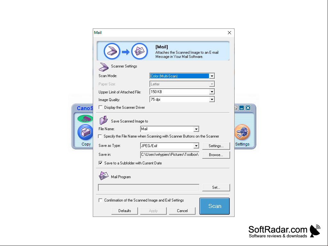Click the scanner icon in the Mail banner
This screenshot has height=246, width=328.
click(112, 51)
